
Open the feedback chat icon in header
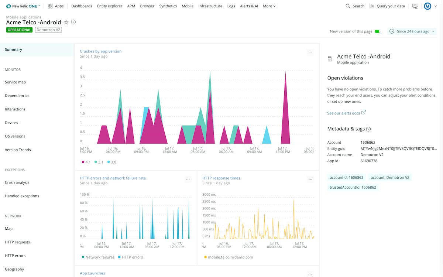point(415,6)
